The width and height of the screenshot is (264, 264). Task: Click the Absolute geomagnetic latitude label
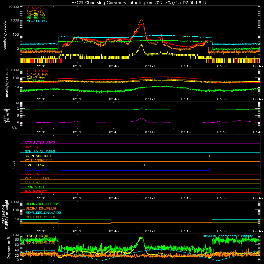point(228,236)
